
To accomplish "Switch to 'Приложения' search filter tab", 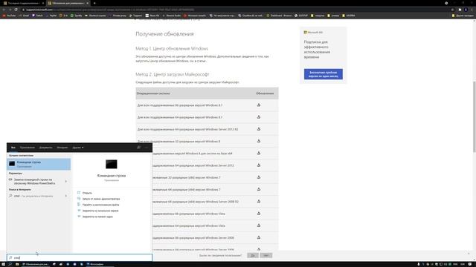I will pos(28,148).
